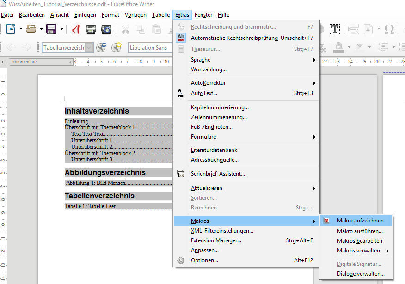Image resolution: width=405 pixels, height=284 pixels.
Task: Click the Highlighting marker icon
Action: [360, 47]
